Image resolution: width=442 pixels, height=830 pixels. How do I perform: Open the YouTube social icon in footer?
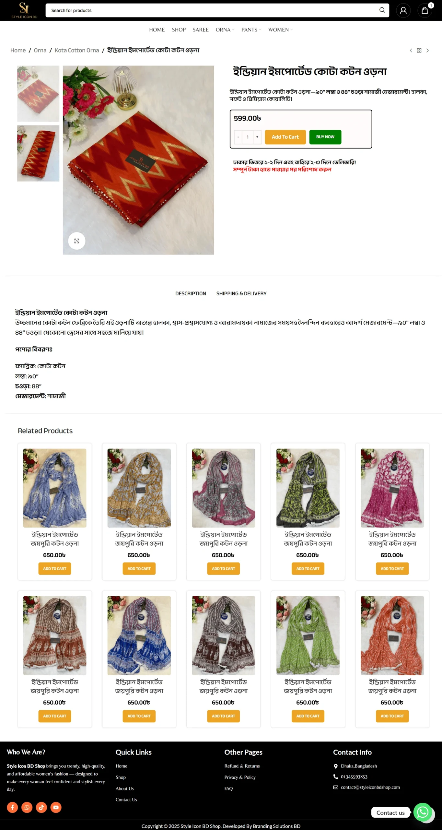point(56,807)
